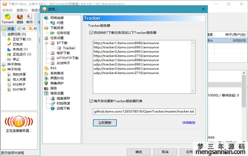Select 全部任务 (1) in sidebar
The image size is (248, 156).
click(x=17, y=34)
